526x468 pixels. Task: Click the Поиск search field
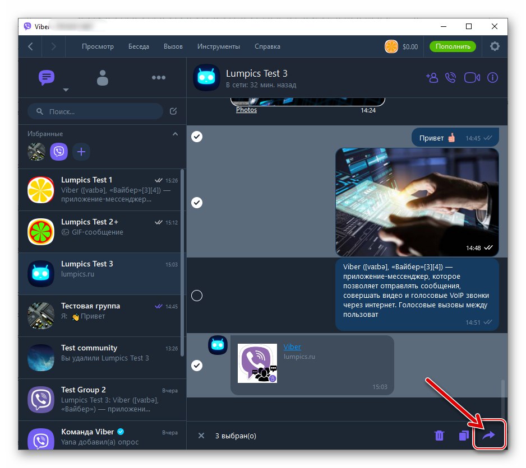coord(95,111)
